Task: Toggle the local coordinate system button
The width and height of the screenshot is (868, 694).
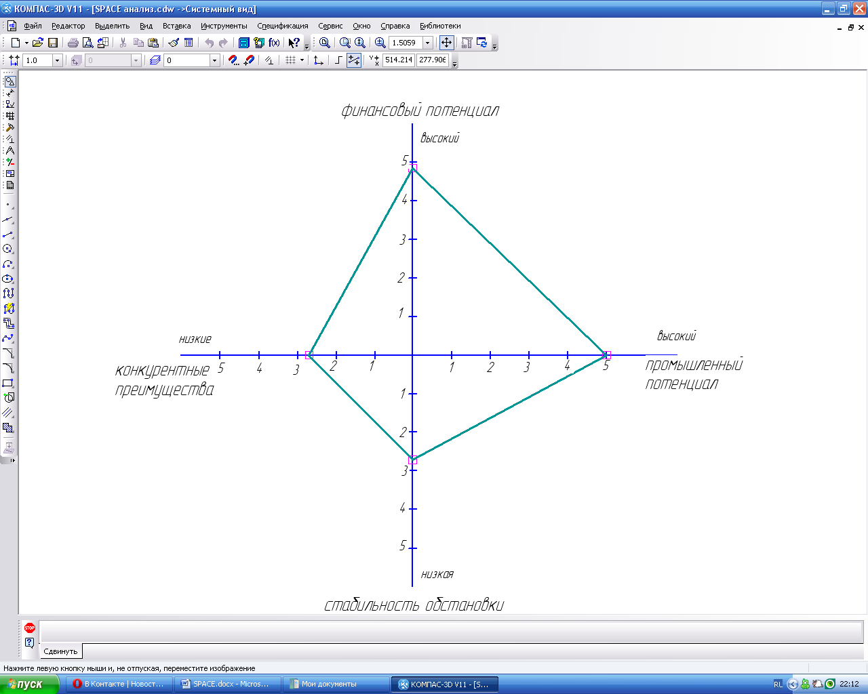Action: tap(318, 60)
